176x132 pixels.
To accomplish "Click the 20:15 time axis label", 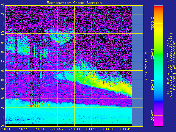I will 23,129.
